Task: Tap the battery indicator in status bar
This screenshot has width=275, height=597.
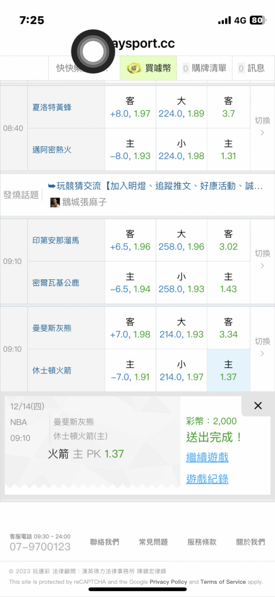Action: [258, 20]
